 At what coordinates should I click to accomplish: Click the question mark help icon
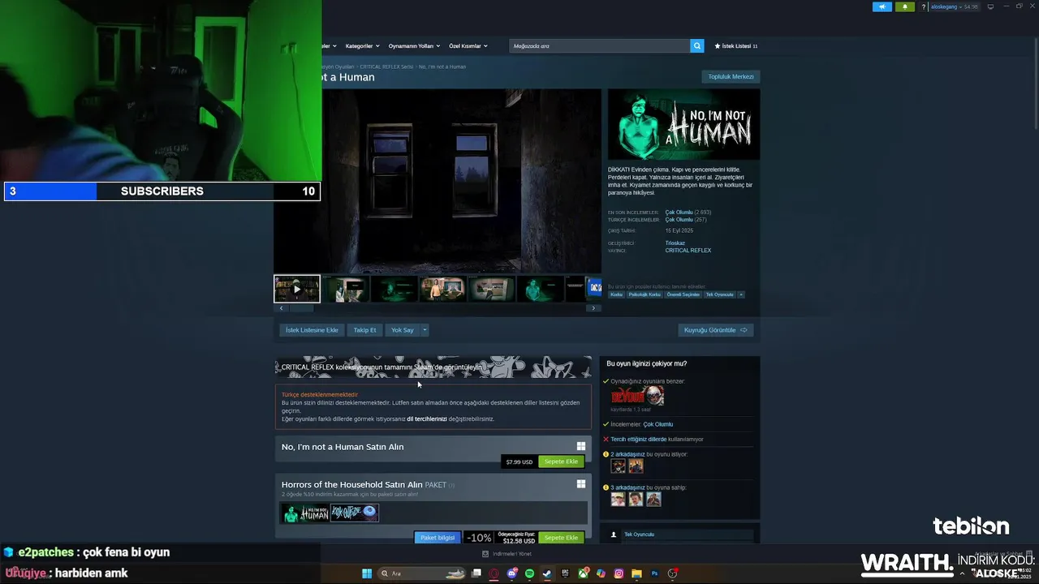coord(923,6)
